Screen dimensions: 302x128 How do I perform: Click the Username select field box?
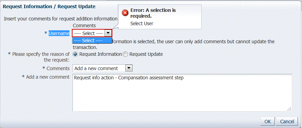[x=92, y=33]
